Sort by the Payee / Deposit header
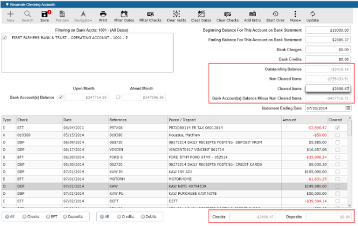Viewport: 358px width, 226px height. coord(224,120)
